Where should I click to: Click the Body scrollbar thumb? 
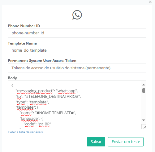click(144, 90)
